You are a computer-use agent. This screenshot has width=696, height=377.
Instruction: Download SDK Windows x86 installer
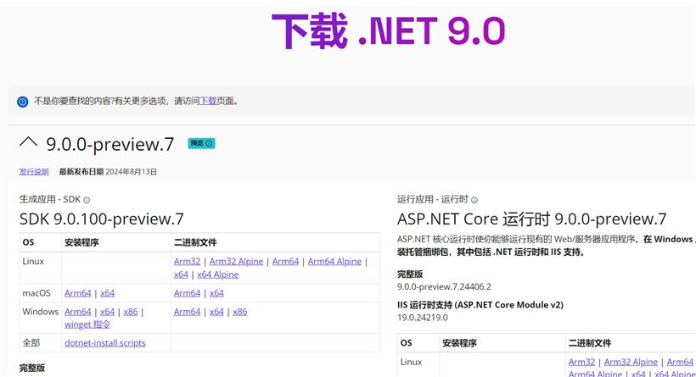point(131,312)
